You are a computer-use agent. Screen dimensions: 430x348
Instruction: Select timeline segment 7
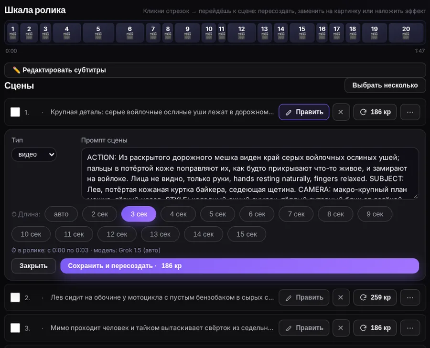[x=153, y=32]
